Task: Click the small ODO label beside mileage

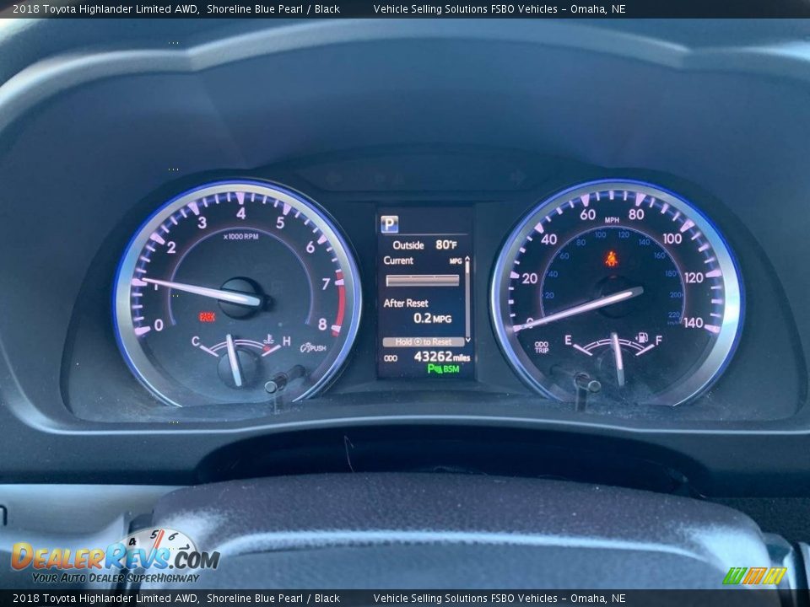Action: [391, 357]
